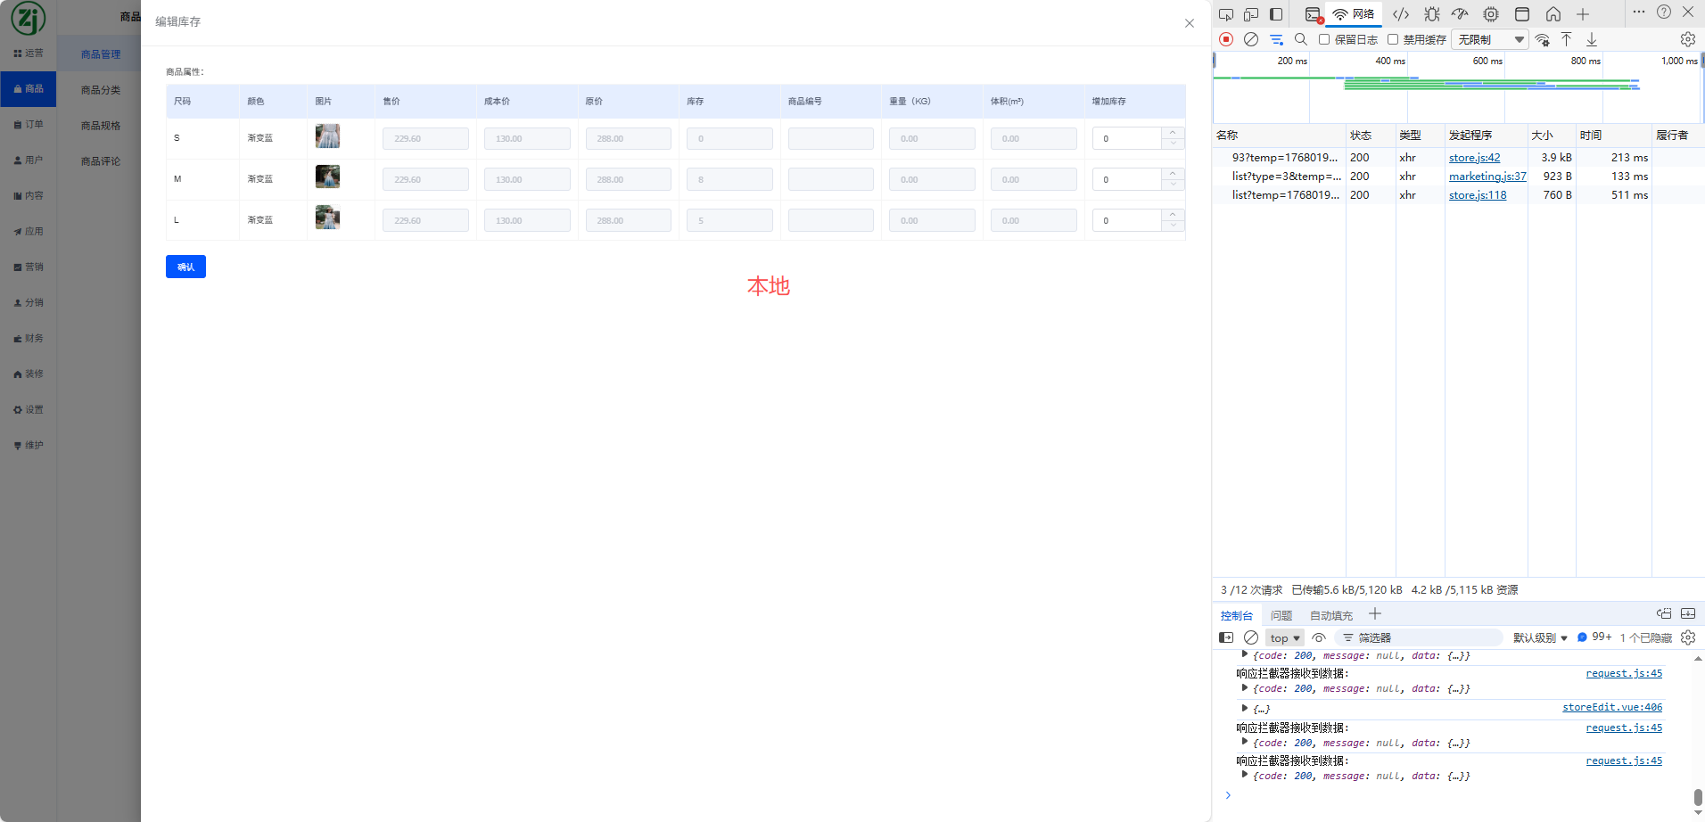Screen dimensions: 1705x822
Task: Open network conditions wifi-gear icon
Action: [x=1542, y=39]
